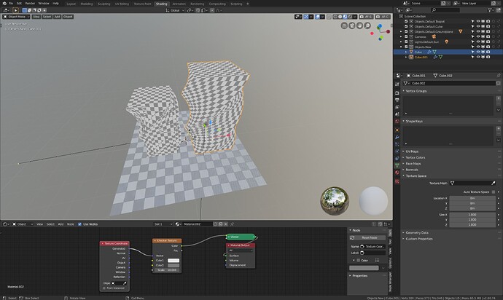Image resolution: width=503 pixels, height=300 pixels.
Task: Click the camera view button in the viewport
Action: point(352,25)
